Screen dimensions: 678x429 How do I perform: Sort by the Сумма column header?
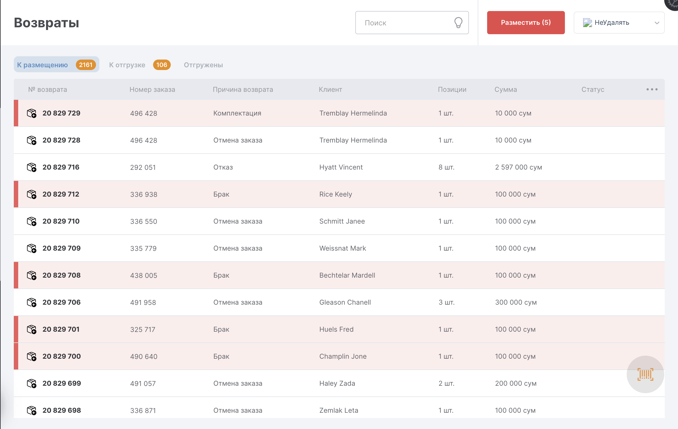[x=505, y=90]
